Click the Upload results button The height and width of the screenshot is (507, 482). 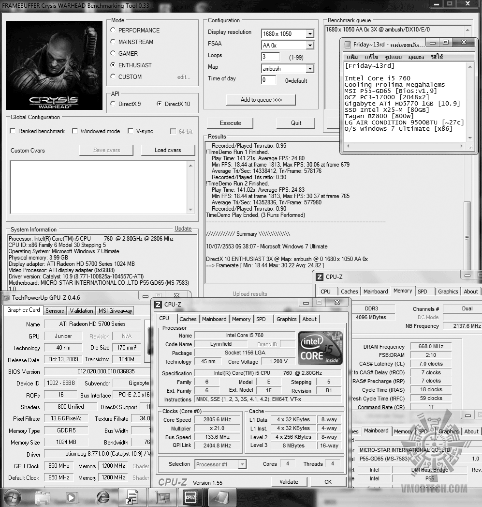250,293
